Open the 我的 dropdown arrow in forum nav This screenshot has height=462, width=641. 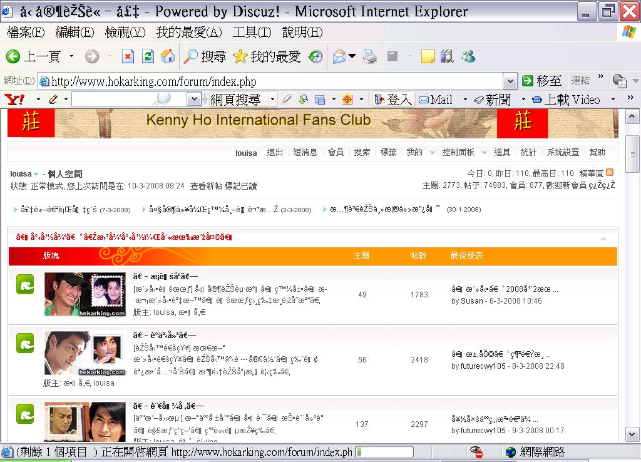(432, 153)
